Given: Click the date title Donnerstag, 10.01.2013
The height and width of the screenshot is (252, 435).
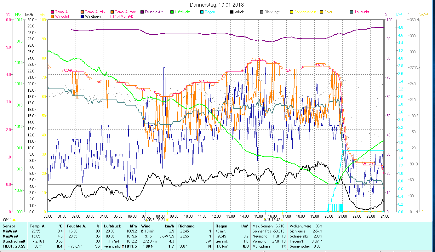Looking at the screenshot, I should coord(217,5).
